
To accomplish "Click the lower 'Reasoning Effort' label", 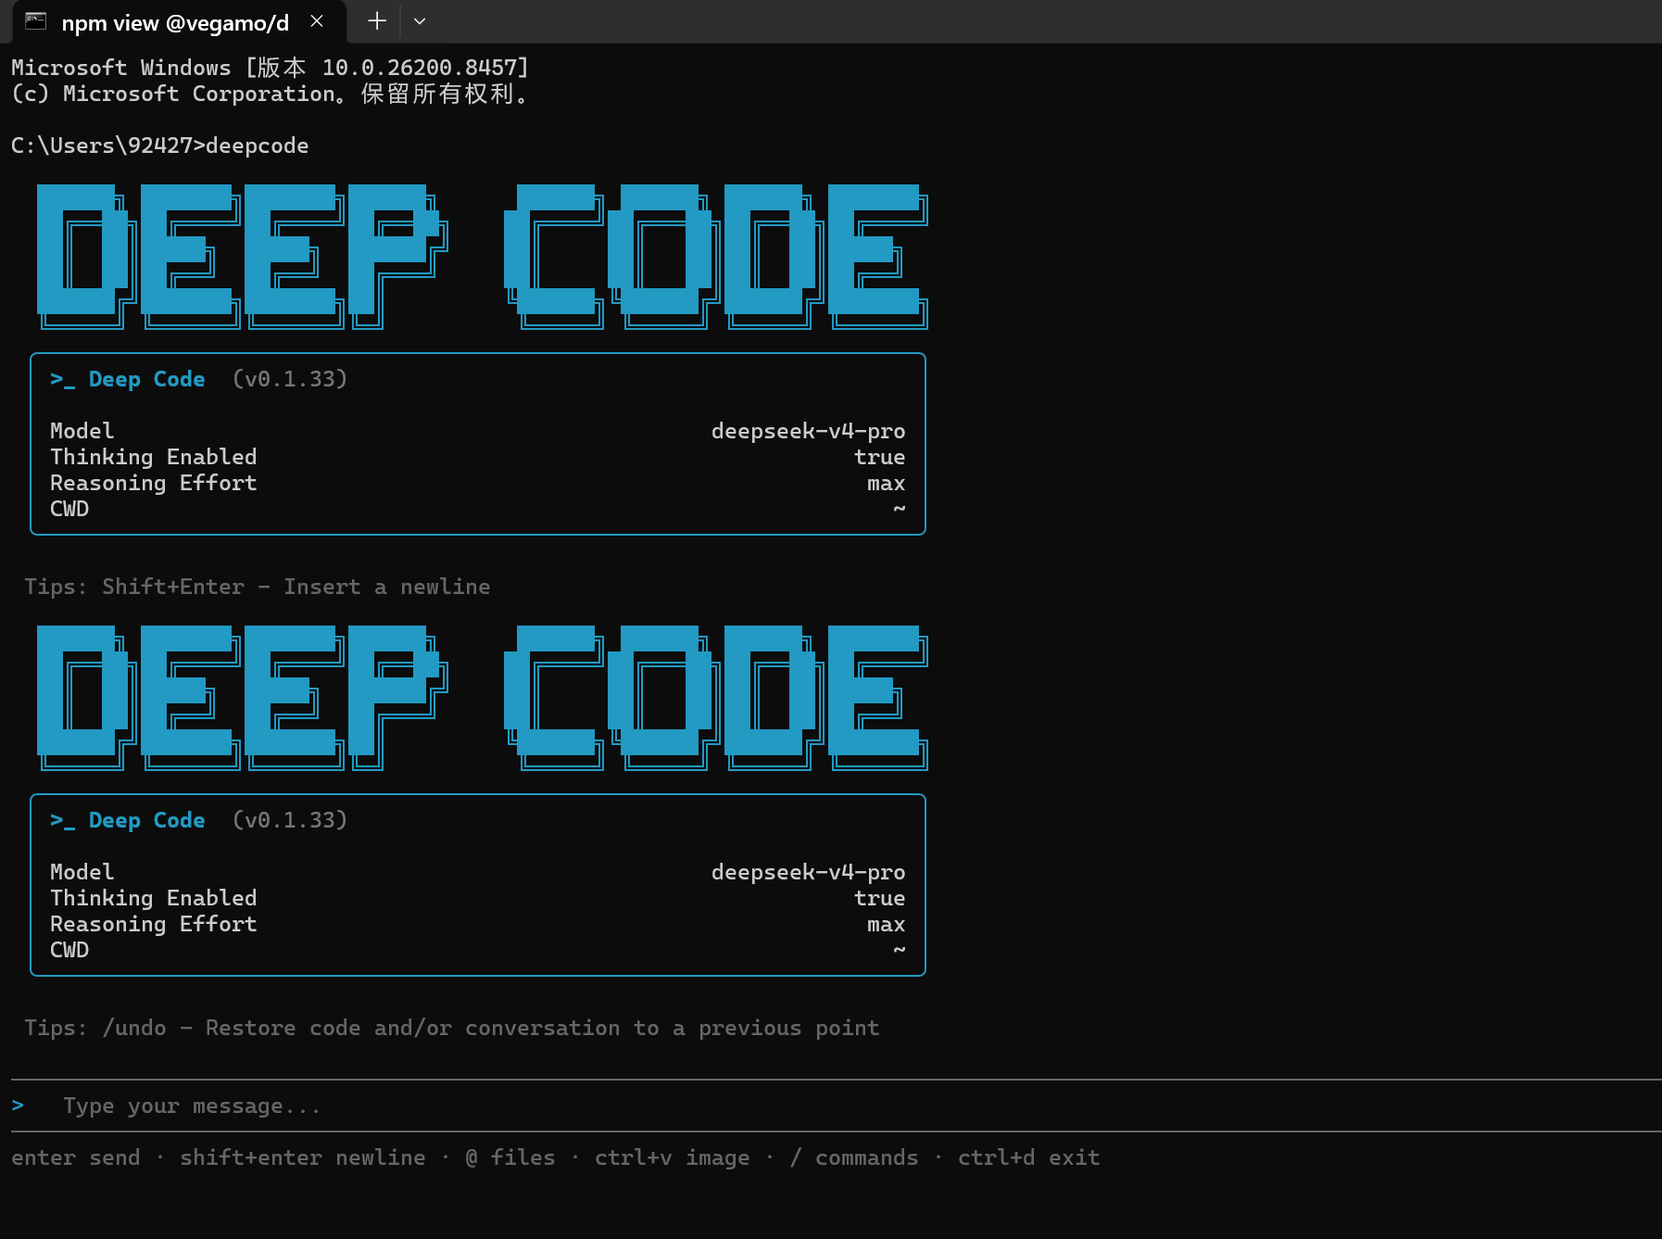I will tap(153, 924).
